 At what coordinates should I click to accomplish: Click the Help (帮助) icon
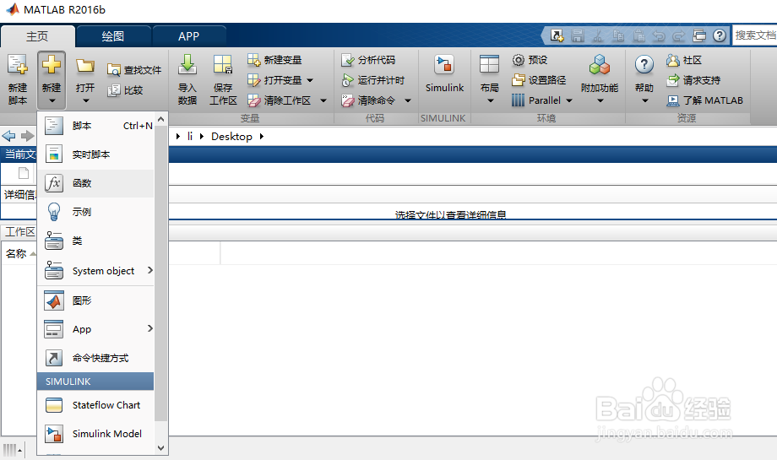tap(644, 65)
